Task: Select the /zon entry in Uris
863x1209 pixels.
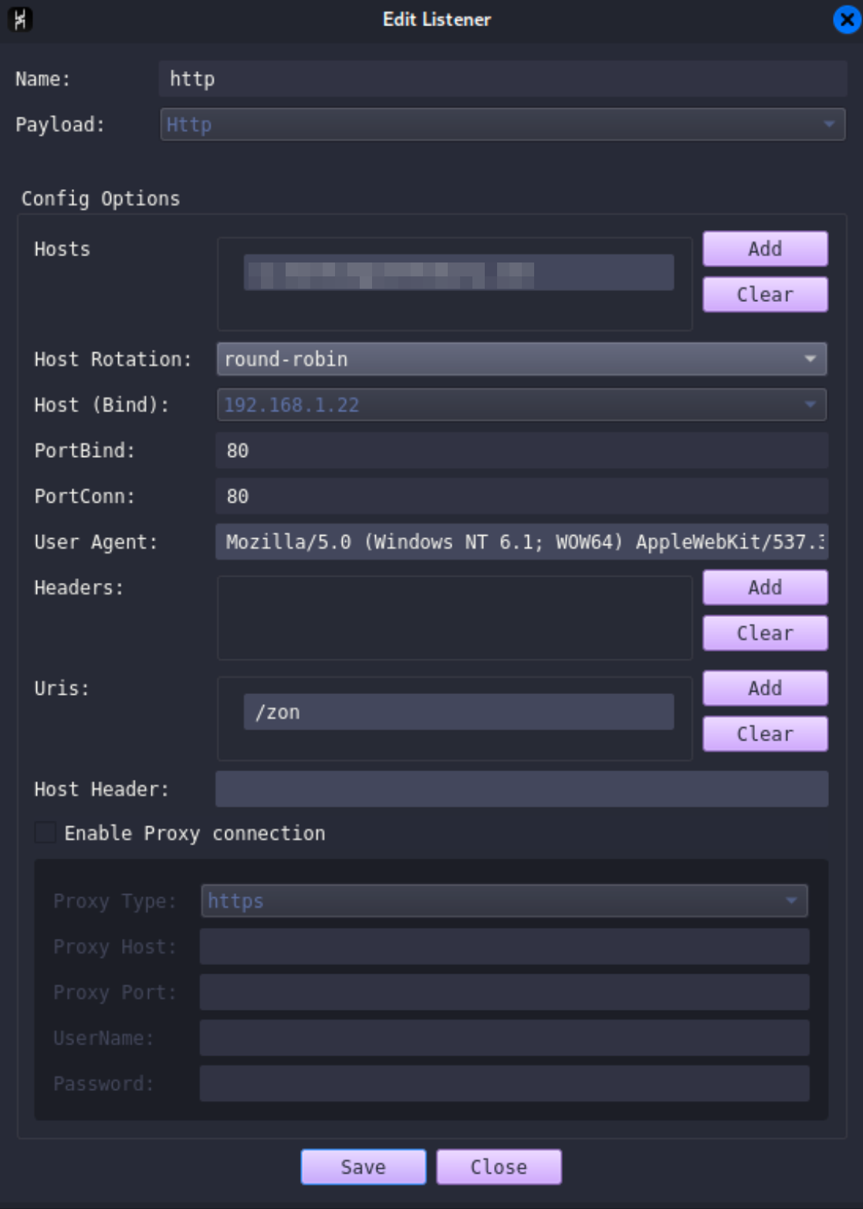Action: [459, 712]
